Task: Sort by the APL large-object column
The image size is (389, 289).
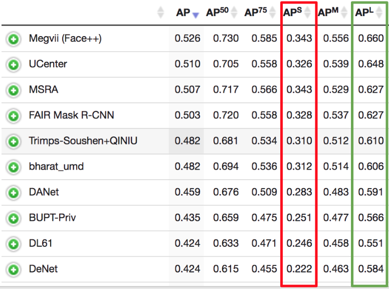Action: point(369,13)
